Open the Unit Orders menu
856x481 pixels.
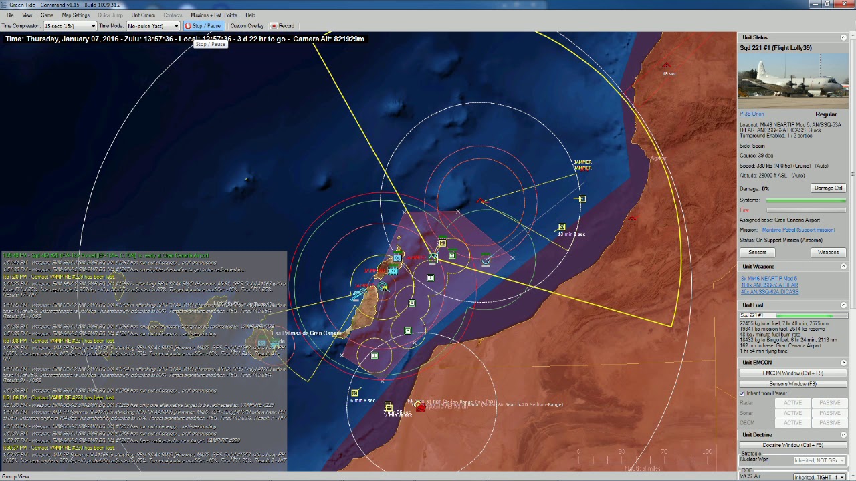[143, 15]
